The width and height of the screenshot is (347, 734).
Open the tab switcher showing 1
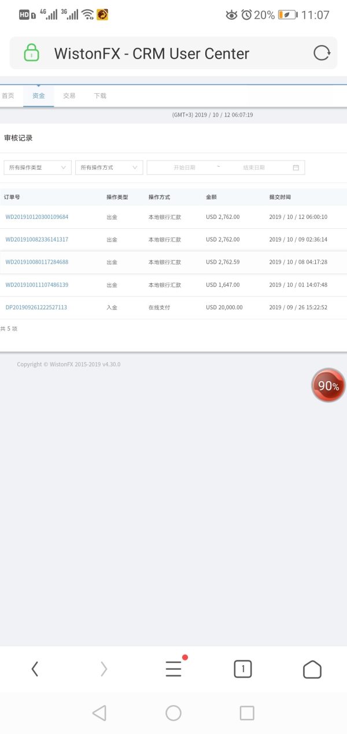[243, 669]
